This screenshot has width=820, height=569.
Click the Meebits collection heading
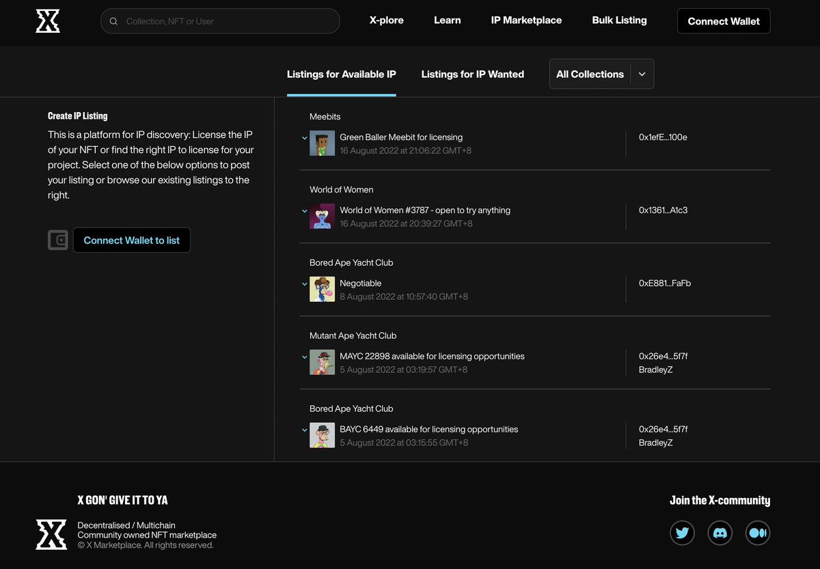(325, 117)
